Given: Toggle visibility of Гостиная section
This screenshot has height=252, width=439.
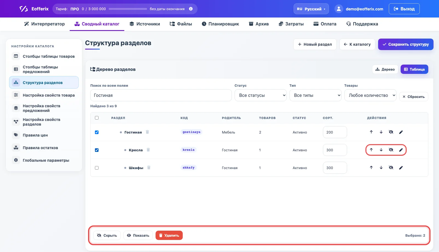Looking at the screenshot, I should point(391,132).
